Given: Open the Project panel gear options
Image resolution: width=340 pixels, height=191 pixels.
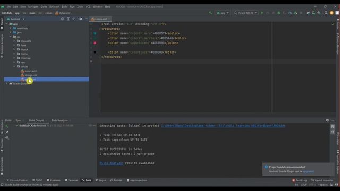Looking at the screenshot, I should [81, 19].
